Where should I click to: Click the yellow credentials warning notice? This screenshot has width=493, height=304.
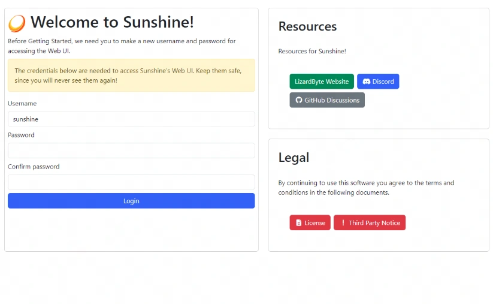131,75
